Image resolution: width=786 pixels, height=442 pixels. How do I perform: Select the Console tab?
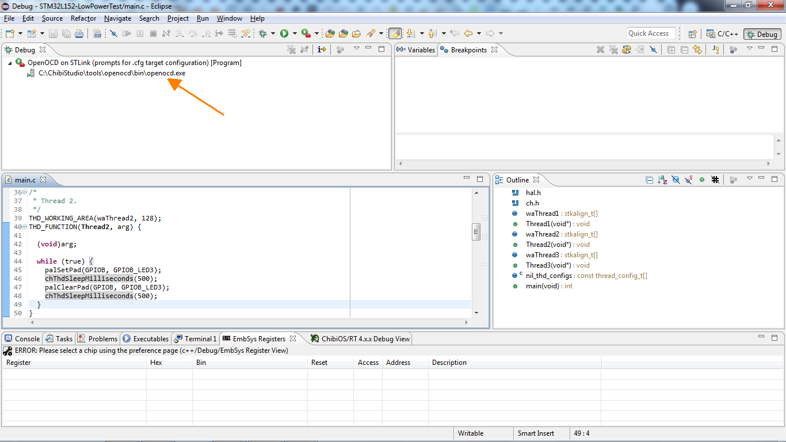[22, 339]
